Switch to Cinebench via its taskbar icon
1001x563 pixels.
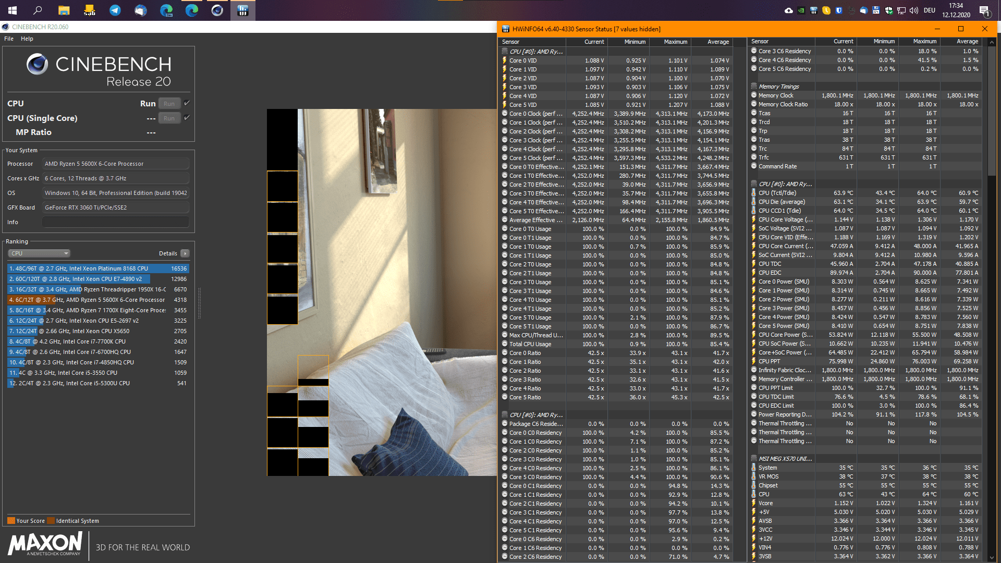pos(217,10)
